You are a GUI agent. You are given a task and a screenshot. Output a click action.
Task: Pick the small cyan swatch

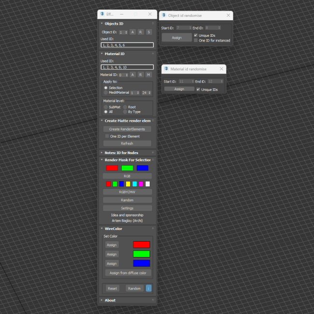135,184
